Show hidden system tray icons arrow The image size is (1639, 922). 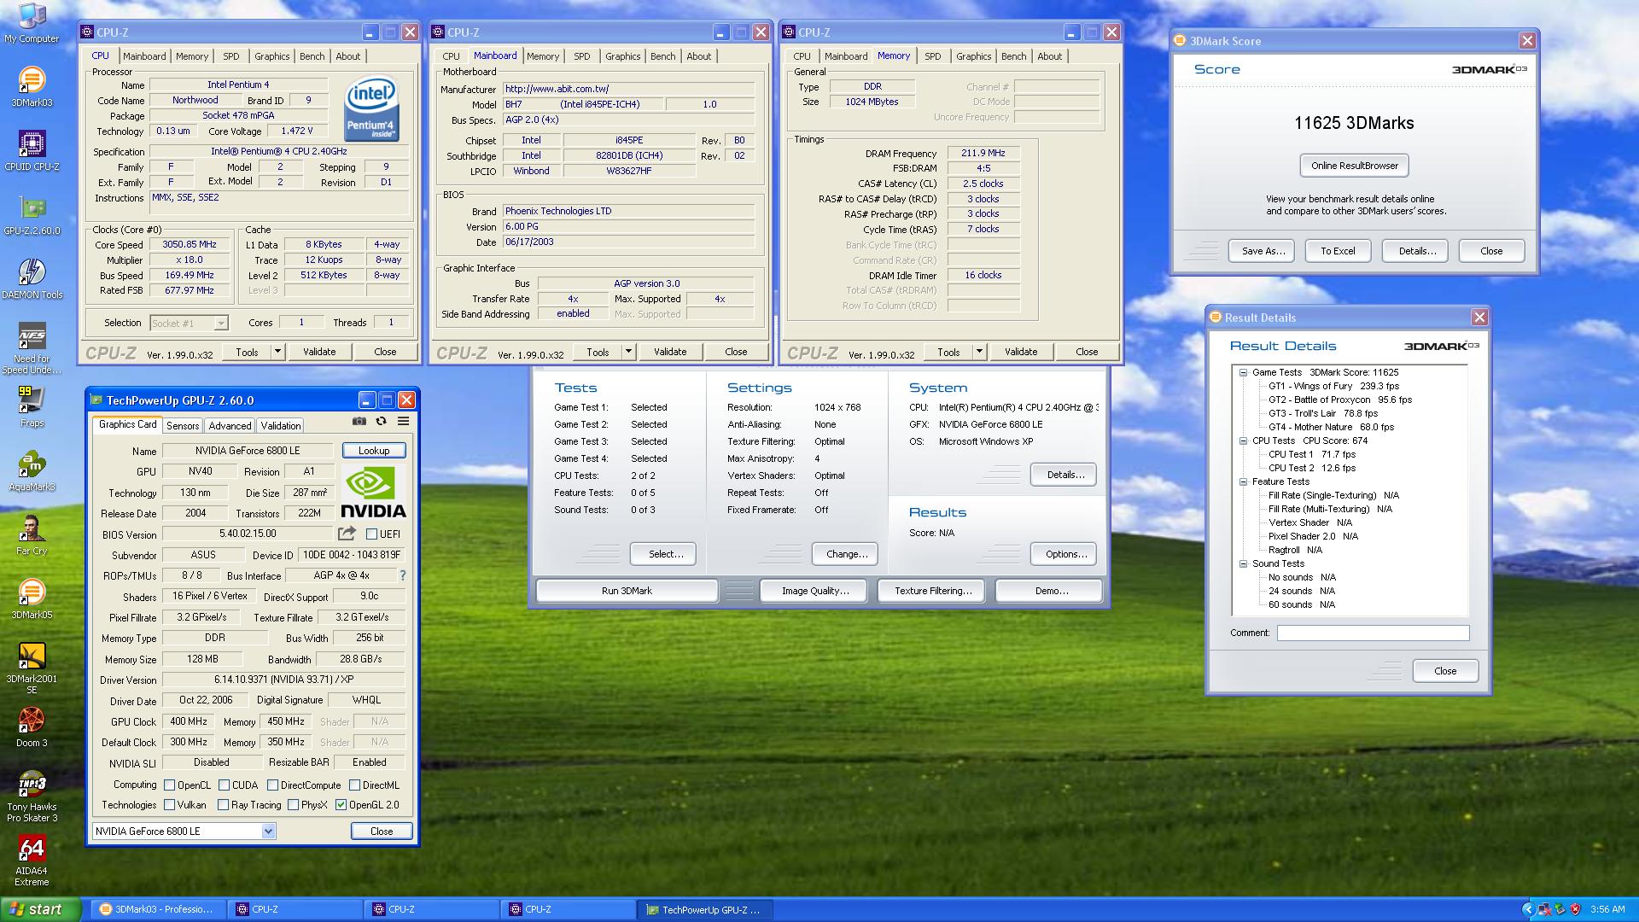[x=1528, y=909]
